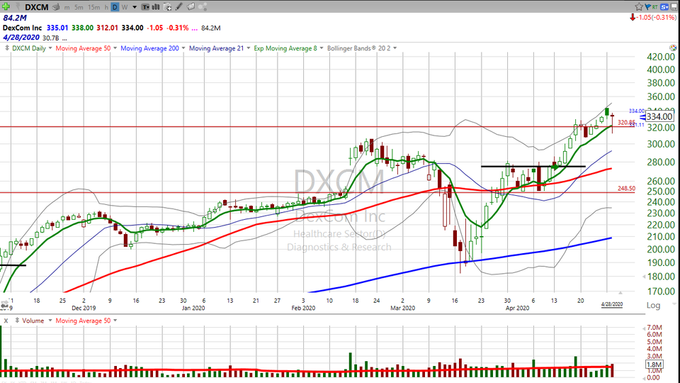Switch to the 15m timeframe

click(93, 7)
